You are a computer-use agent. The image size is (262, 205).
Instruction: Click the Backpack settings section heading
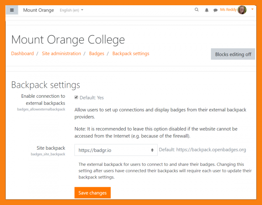point(45,85)
